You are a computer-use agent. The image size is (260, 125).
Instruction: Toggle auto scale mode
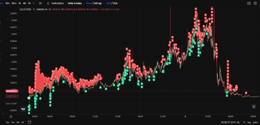(255, 122)
